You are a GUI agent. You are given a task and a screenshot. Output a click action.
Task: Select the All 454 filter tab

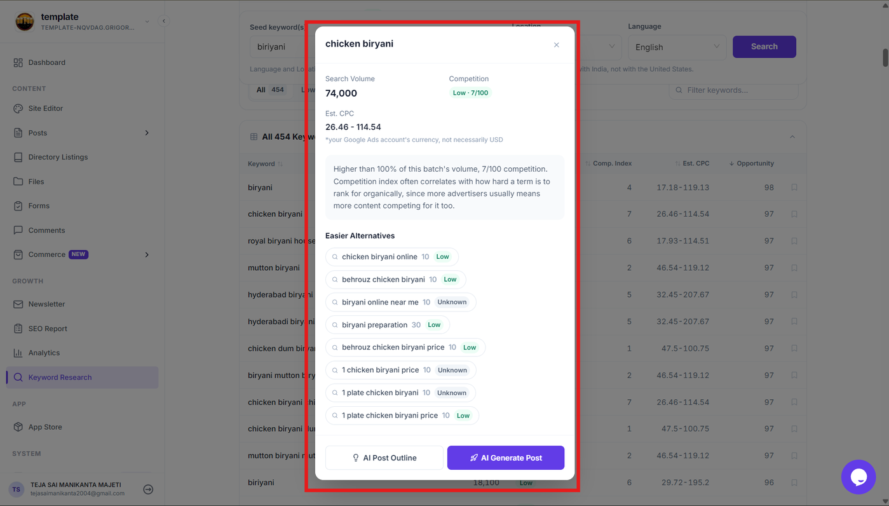[x=270, y=90]
